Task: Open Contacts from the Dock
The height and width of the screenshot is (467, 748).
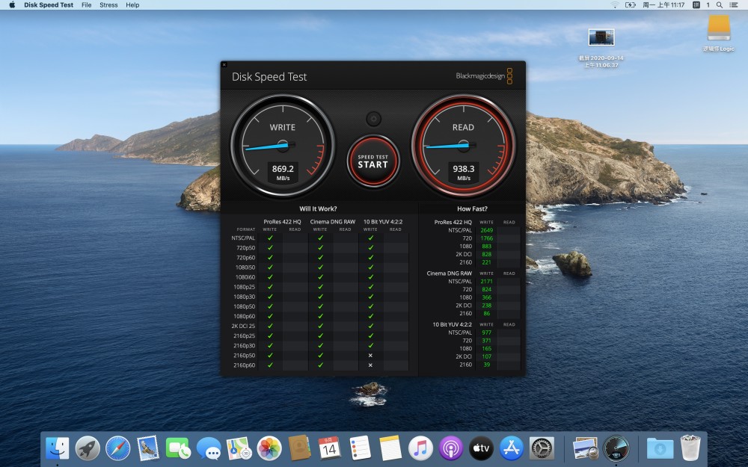Action: (x=299, y=448)
